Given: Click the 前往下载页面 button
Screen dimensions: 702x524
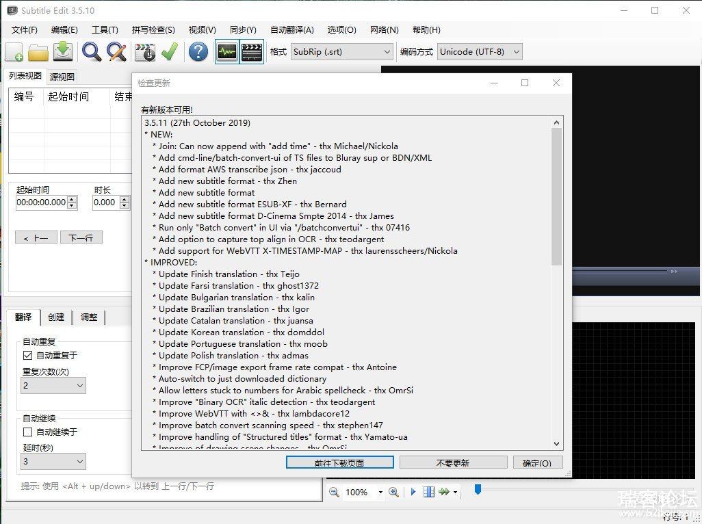Looking at the screenshot, I should point(340,462).
